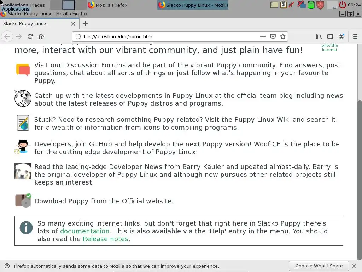Dismiss the Firefox data notification bar
The height and width of the screenshot is (272, 362).
point(354,266)
